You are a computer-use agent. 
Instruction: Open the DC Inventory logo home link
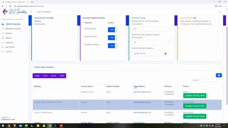tap(14, 12)
